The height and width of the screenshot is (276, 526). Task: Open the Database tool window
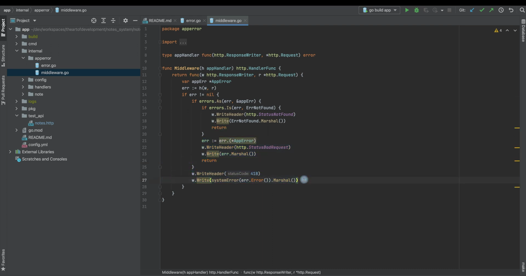[x=523, y=30]
